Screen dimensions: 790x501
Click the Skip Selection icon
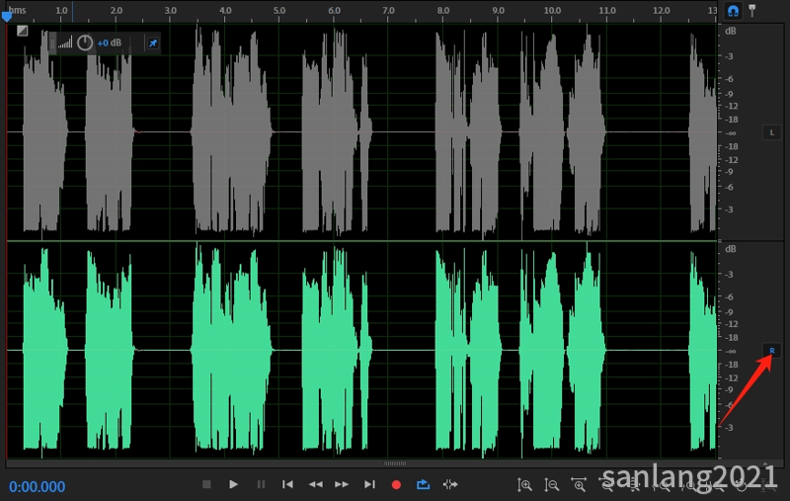pos(450,484)
